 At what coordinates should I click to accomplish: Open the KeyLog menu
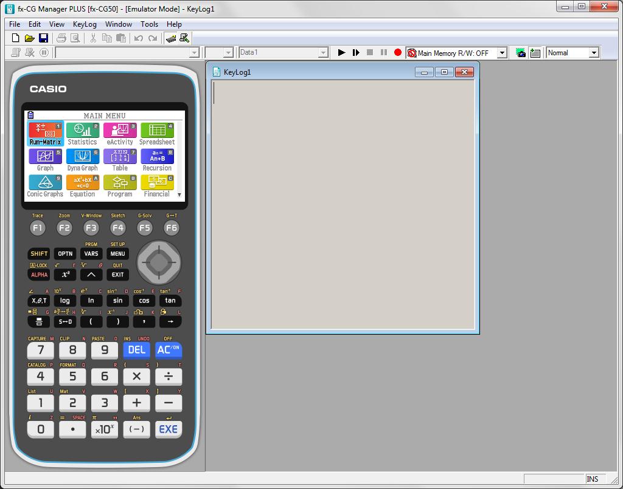[84, 24]
